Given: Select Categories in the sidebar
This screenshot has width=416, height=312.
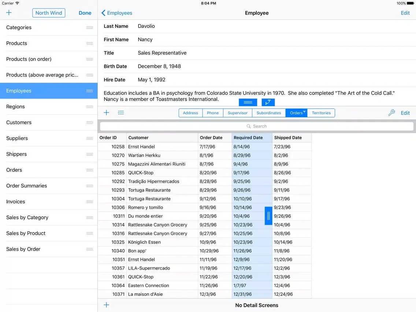Looking at the screenshot, I should coord(49,27).
